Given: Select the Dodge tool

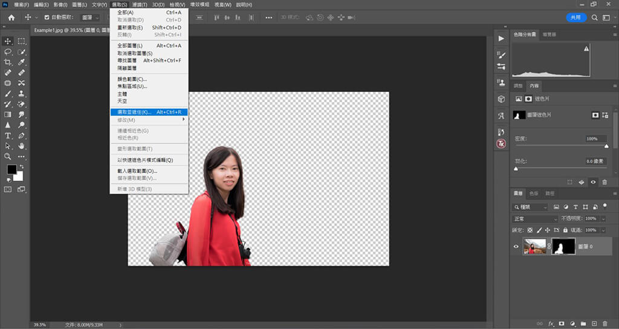Looking at the screenshot, I should [21, 125].
